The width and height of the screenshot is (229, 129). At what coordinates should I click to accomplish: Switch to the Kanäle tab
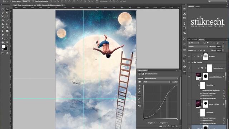click(x=195, y=40)
